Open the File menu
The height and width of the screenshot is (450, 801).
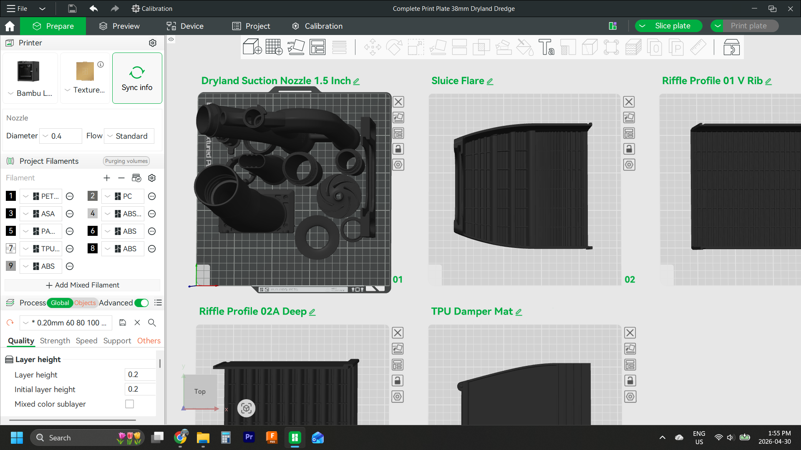(x=17, y=8)
